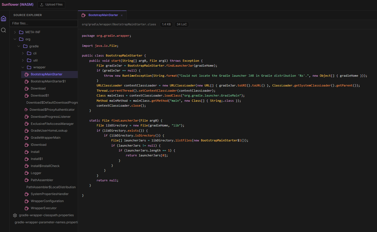The width and height of the screenshot is (377, 232).
Task: Click Download$ProxyAuthenticator class file icon
Action: coord(26,110)
